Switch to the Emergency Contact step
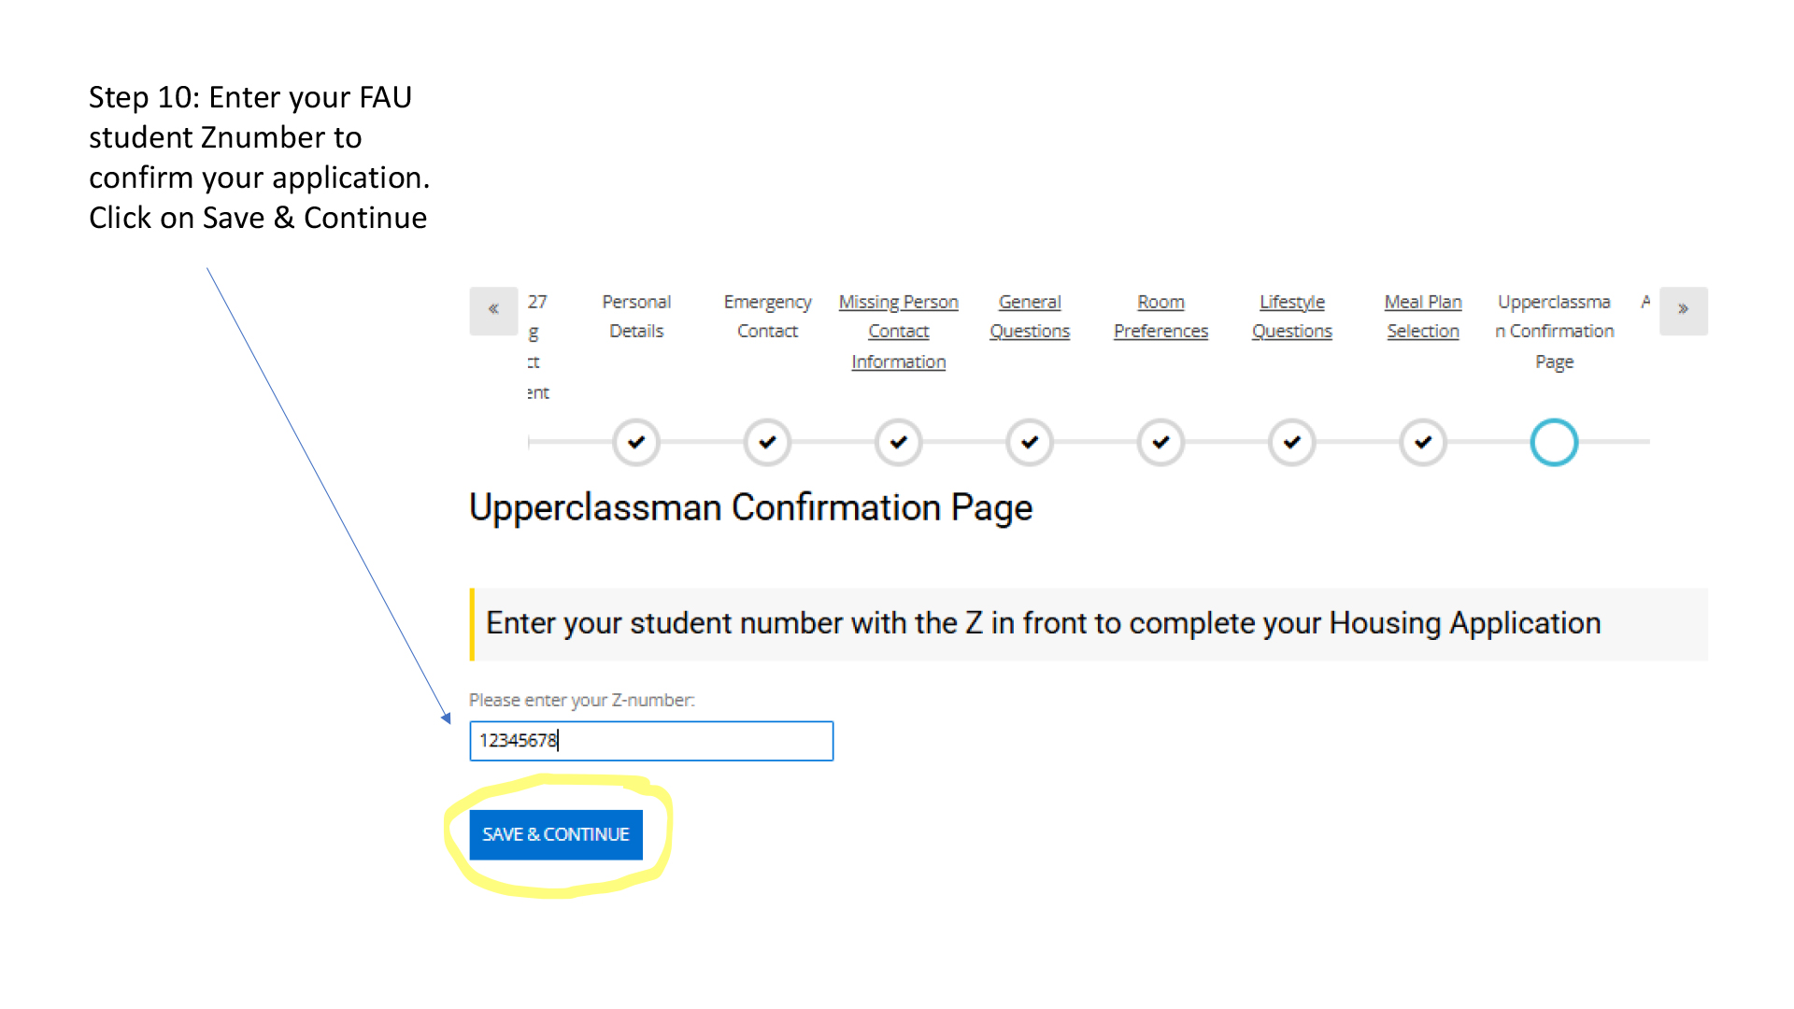Screen dimensions: 1794x1009 pyautogui.click(x=767, y=316)
